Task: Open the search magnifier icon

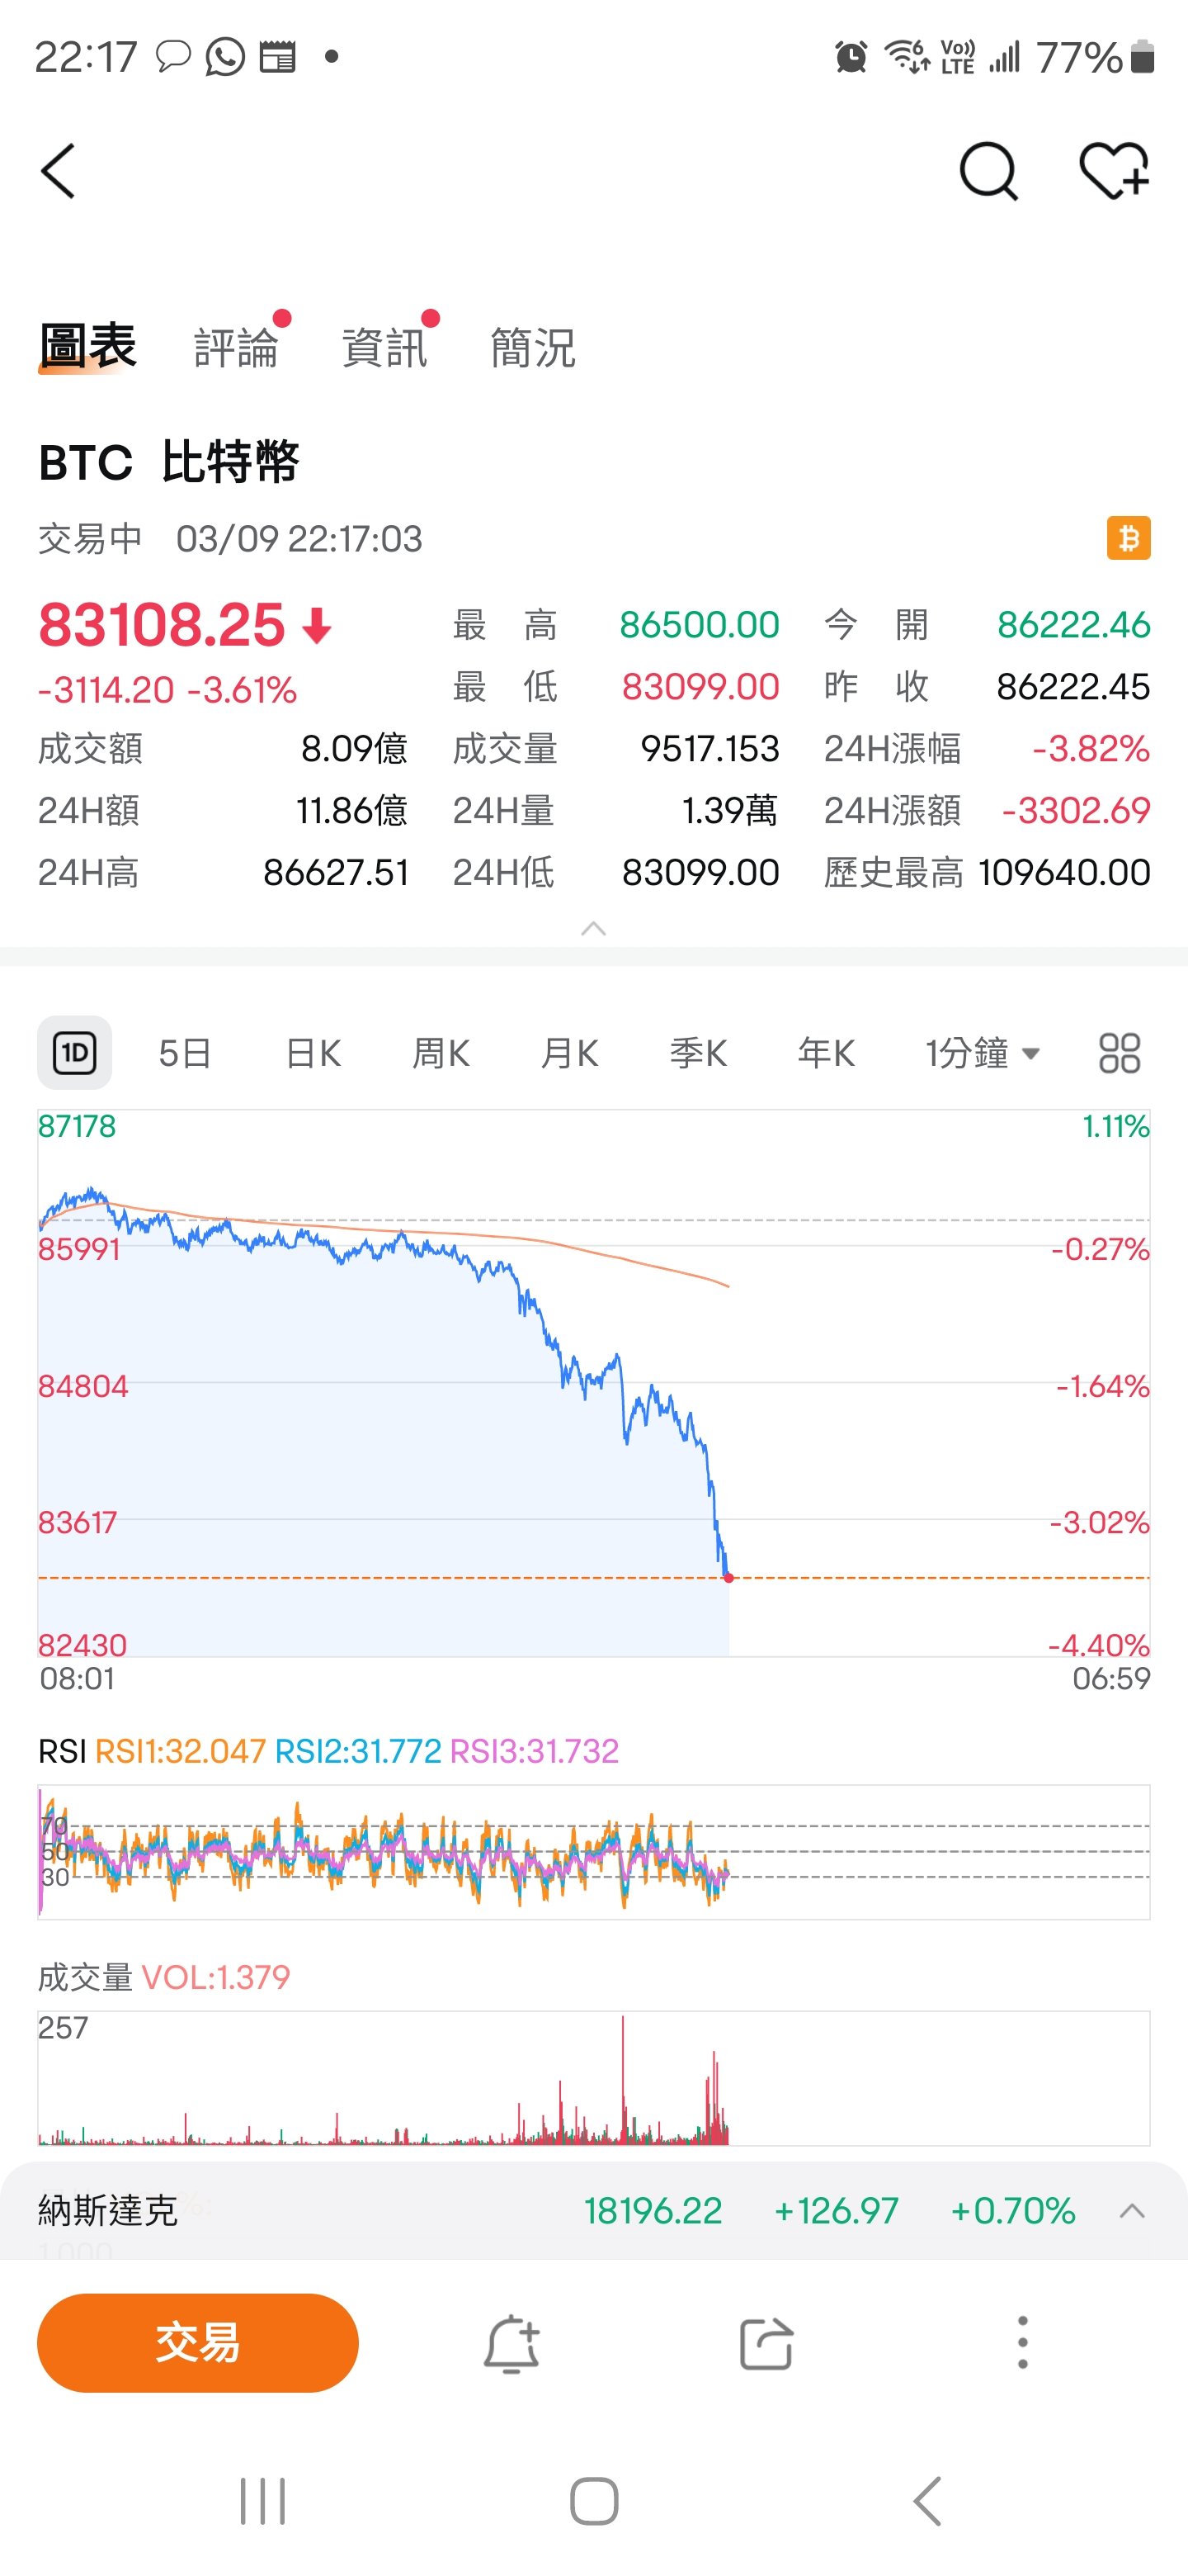Action: 988,171
